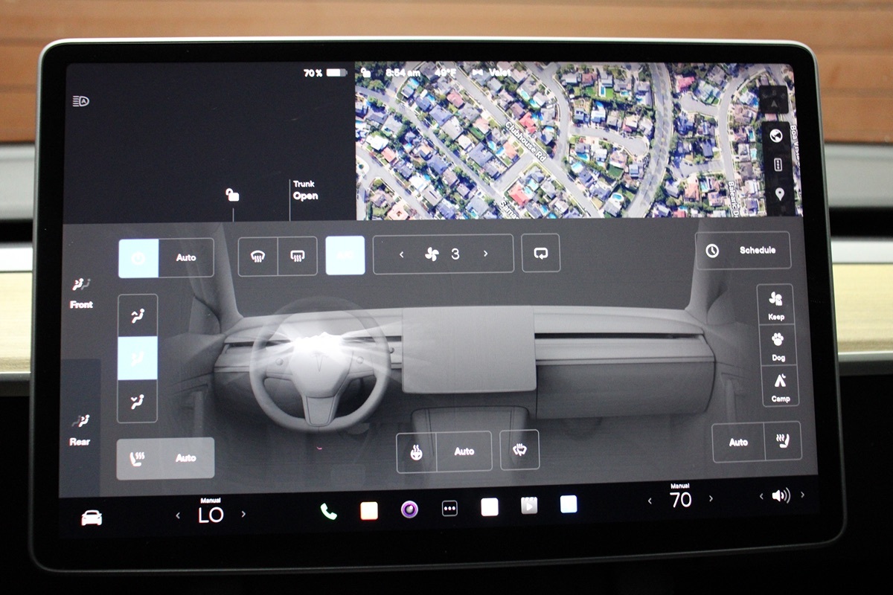The height and width of the screenshot is (595, 893).
Task: Open the climate Schedule settings
Action: click(743, 251)
